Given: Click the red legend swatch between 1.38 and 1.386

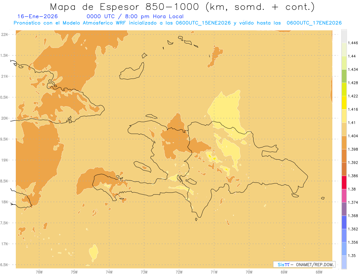Looking at the screenshot, I should [x=344, y=182].
